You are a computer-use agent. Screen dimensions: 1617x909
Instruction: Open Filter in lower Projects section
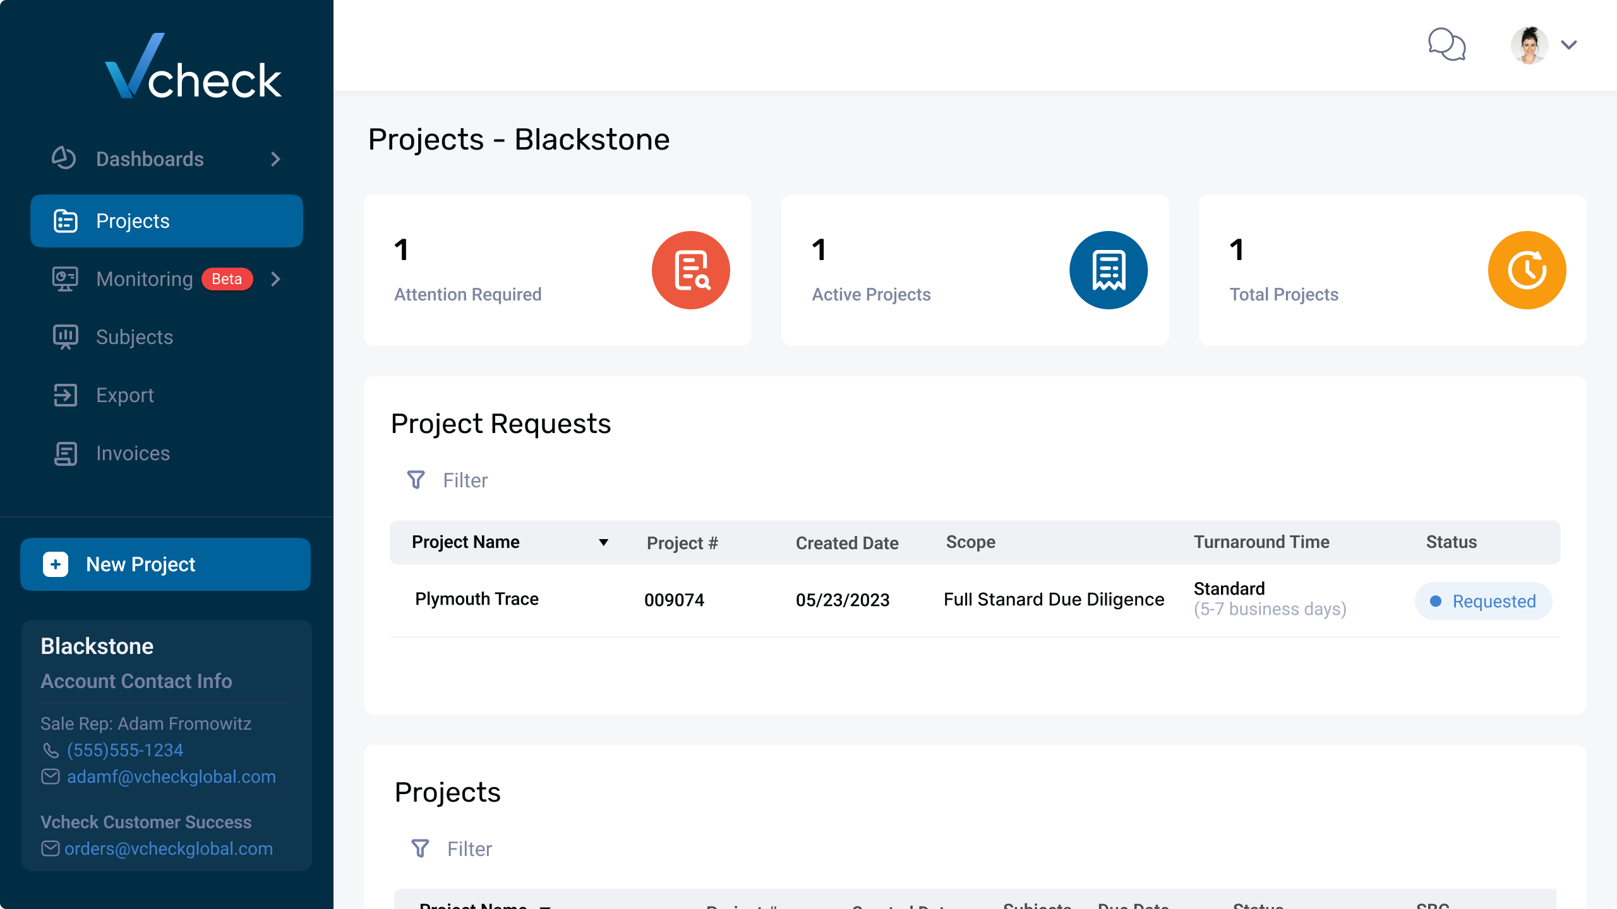pyautogui.click(x=470, y=849)
